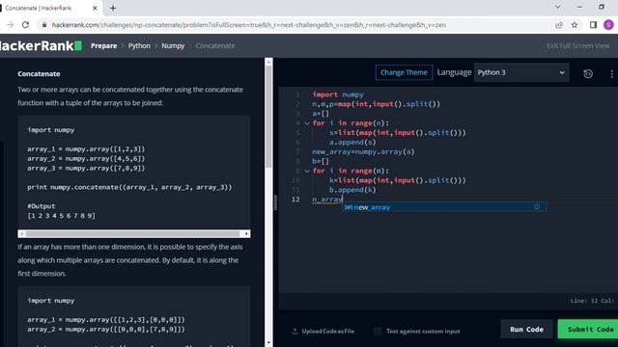Click the code sample horizontal scrollbar thumb
618x347 pixels.
(132, 233)
